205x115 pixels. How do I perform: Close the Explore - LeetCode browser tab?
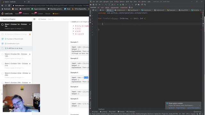(25, 2)
